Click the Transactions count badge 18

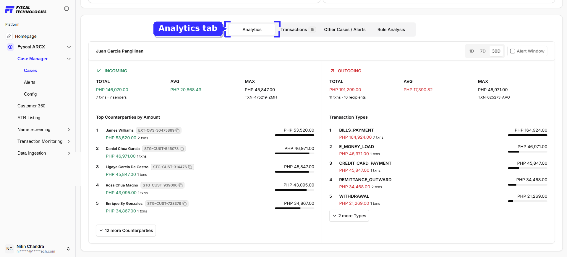(x=312, y=30)
